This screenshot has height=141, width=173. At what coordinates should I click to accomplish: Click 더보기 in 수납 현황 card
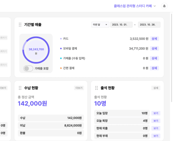pos(79,88)
